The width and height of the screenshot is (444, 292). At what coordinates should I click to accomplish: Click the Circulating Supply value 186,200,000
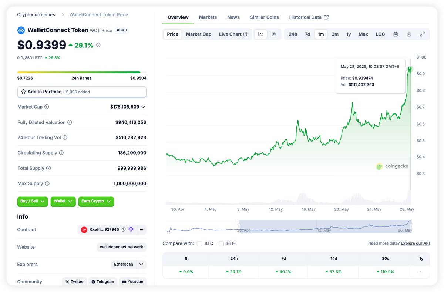(132, 153)
